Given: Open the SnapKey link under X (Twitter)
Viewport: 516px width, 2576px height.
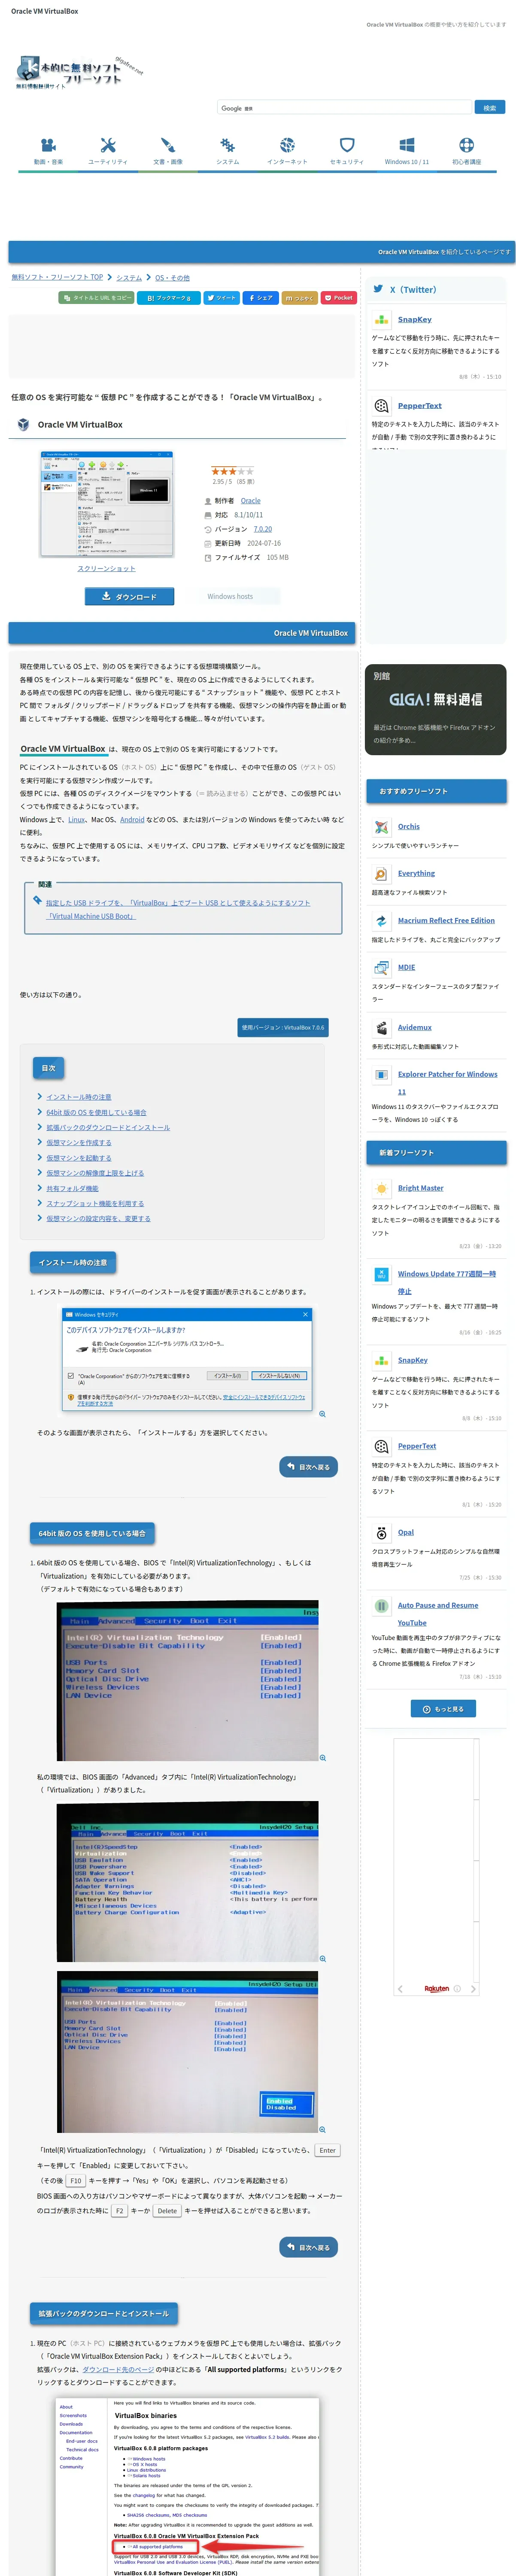Looking at the screenshot, I should [x=415, y=320].
